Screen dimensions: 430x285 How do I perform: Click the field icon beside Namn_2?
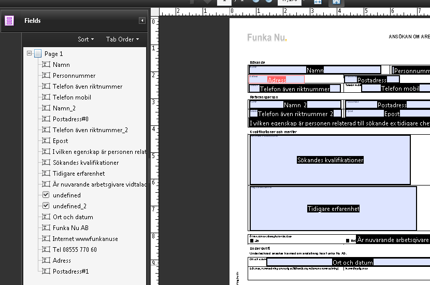pyautogui.click(x=46, y=108)
